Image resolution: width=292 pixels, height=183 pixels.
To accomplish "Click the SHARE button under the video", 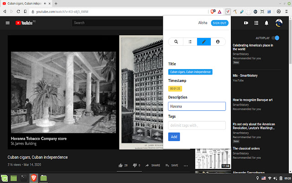I will pyautogui.click(x=153, y=165).
